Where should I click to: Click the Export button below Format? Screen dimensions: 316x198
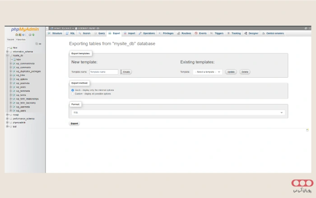coord(74,123)
